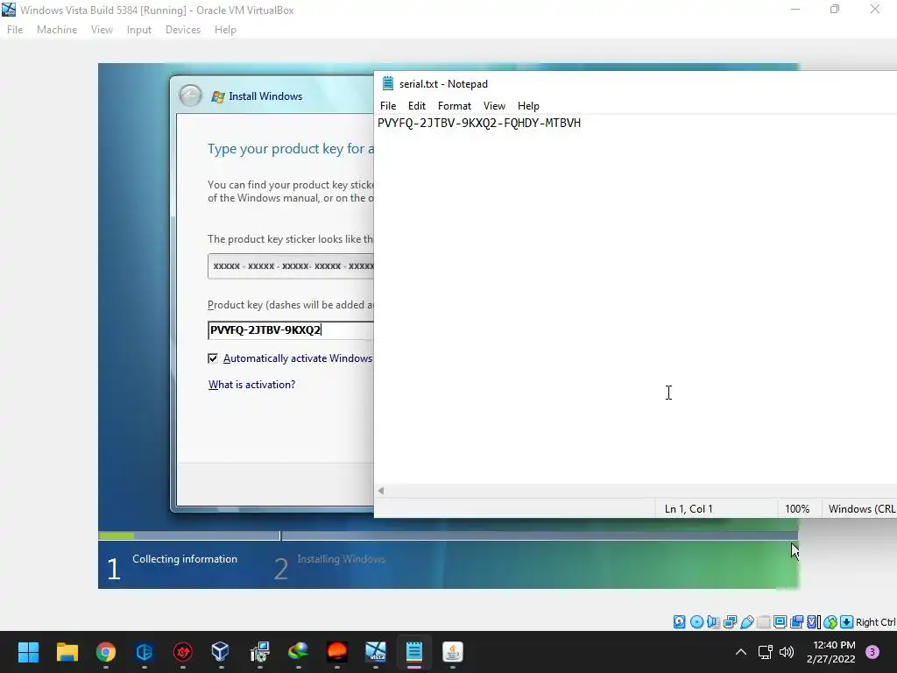Image resolution: width=897 pixels, height=673 pixels.
Task: Open the VirtualBox Devices menu
Action: [x=183, y=30]
